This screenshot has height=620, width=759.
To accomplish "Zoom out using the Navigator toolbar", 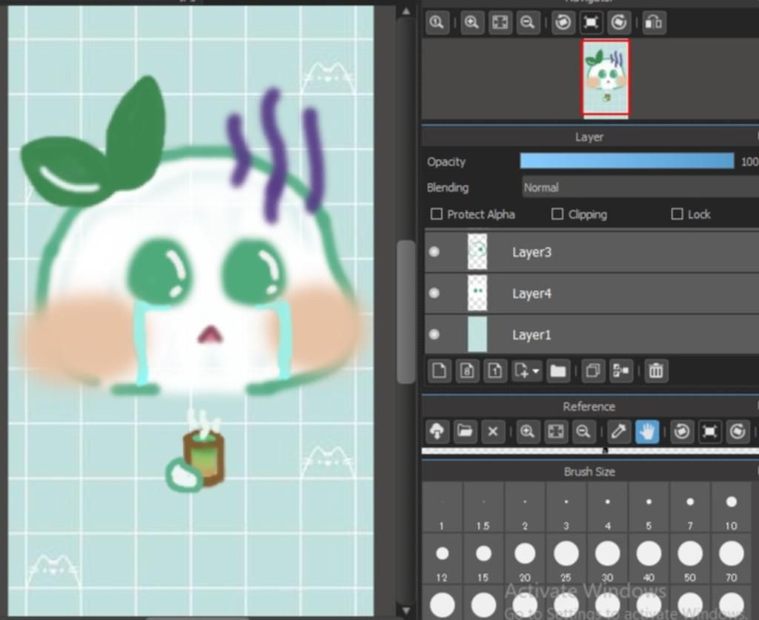I will click(528, 22).
